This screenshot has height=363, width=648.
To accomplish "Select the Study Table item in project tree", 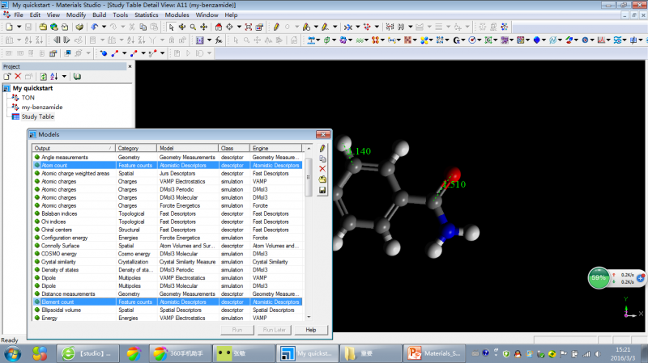I will coord(37,116).
